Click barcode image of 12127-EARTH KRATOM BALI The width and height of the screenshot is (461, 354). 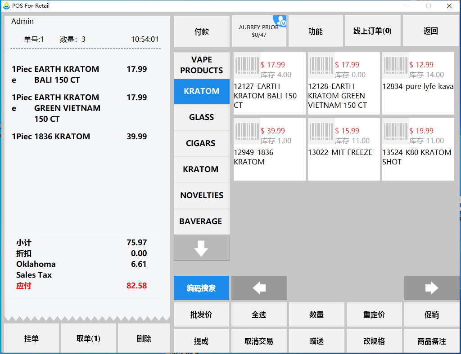[x=247, y=65]
